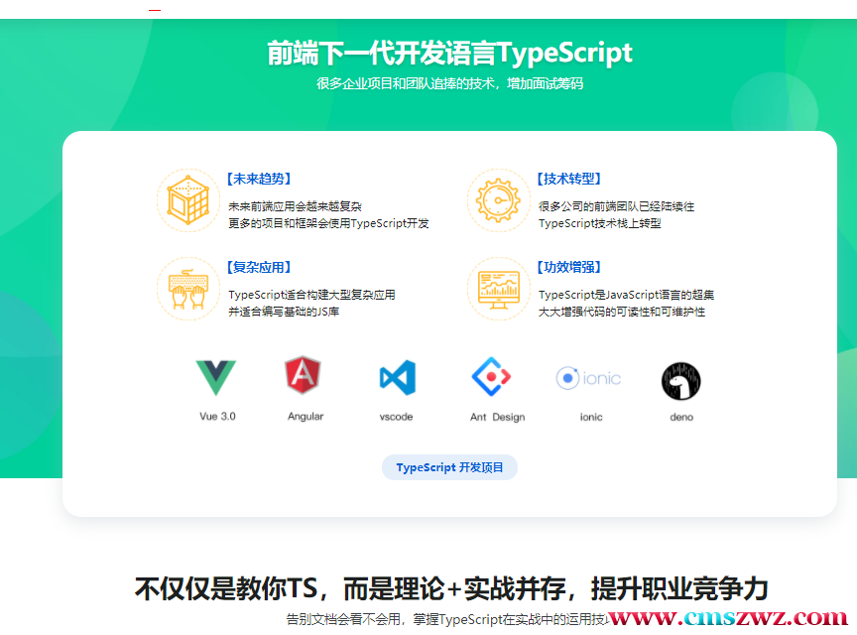Click the 技术转型 gear icon
The height and width of the screenshot is (635, 857).
click(x=498, y=200)
